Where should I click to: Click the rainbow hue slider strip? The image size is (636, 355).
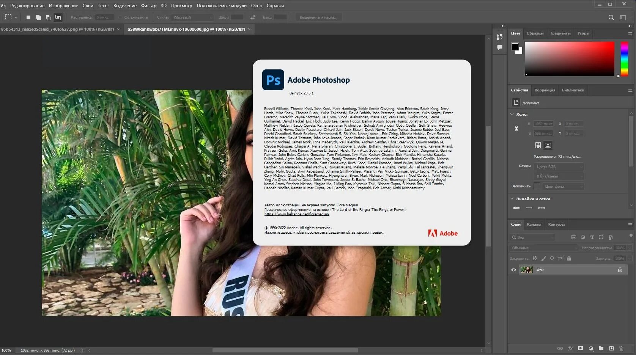coord(624,59)
